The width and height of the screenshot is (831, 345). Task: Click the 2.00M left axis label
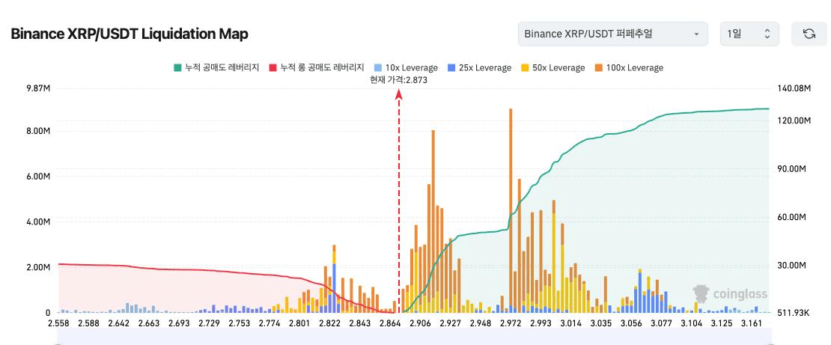37,267
